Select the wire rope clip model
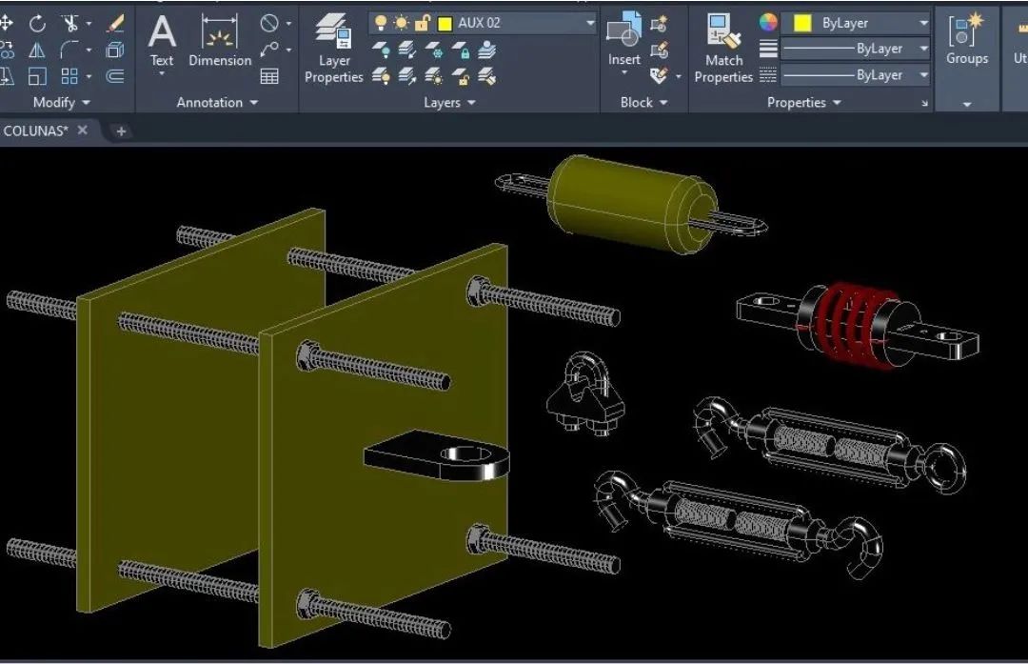 [585, 393]
